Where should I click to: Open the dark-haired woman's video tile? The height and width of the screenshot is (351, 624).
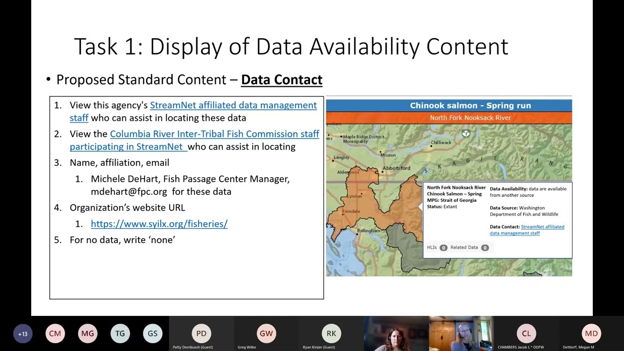396,333
